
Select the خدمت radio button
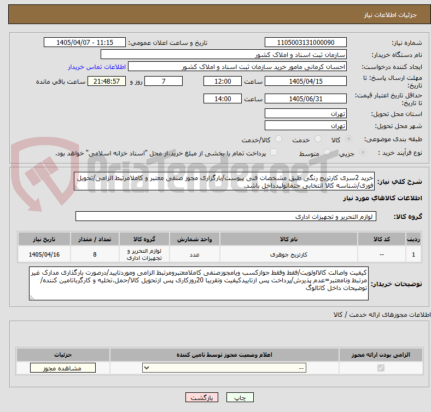[x=318, y=139]
